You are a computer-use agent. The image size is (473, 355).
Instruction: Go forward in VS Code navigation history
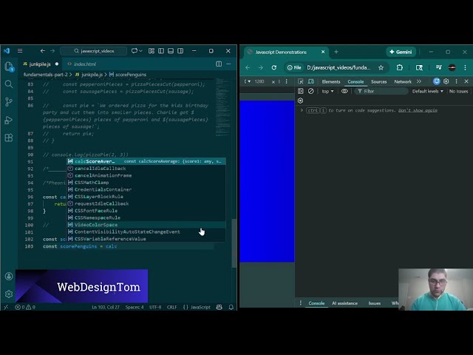pyautogui.click(x=52, y=51)
